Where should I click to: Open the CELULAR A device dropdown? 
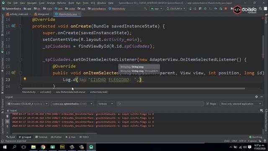(x=176, y=8)
